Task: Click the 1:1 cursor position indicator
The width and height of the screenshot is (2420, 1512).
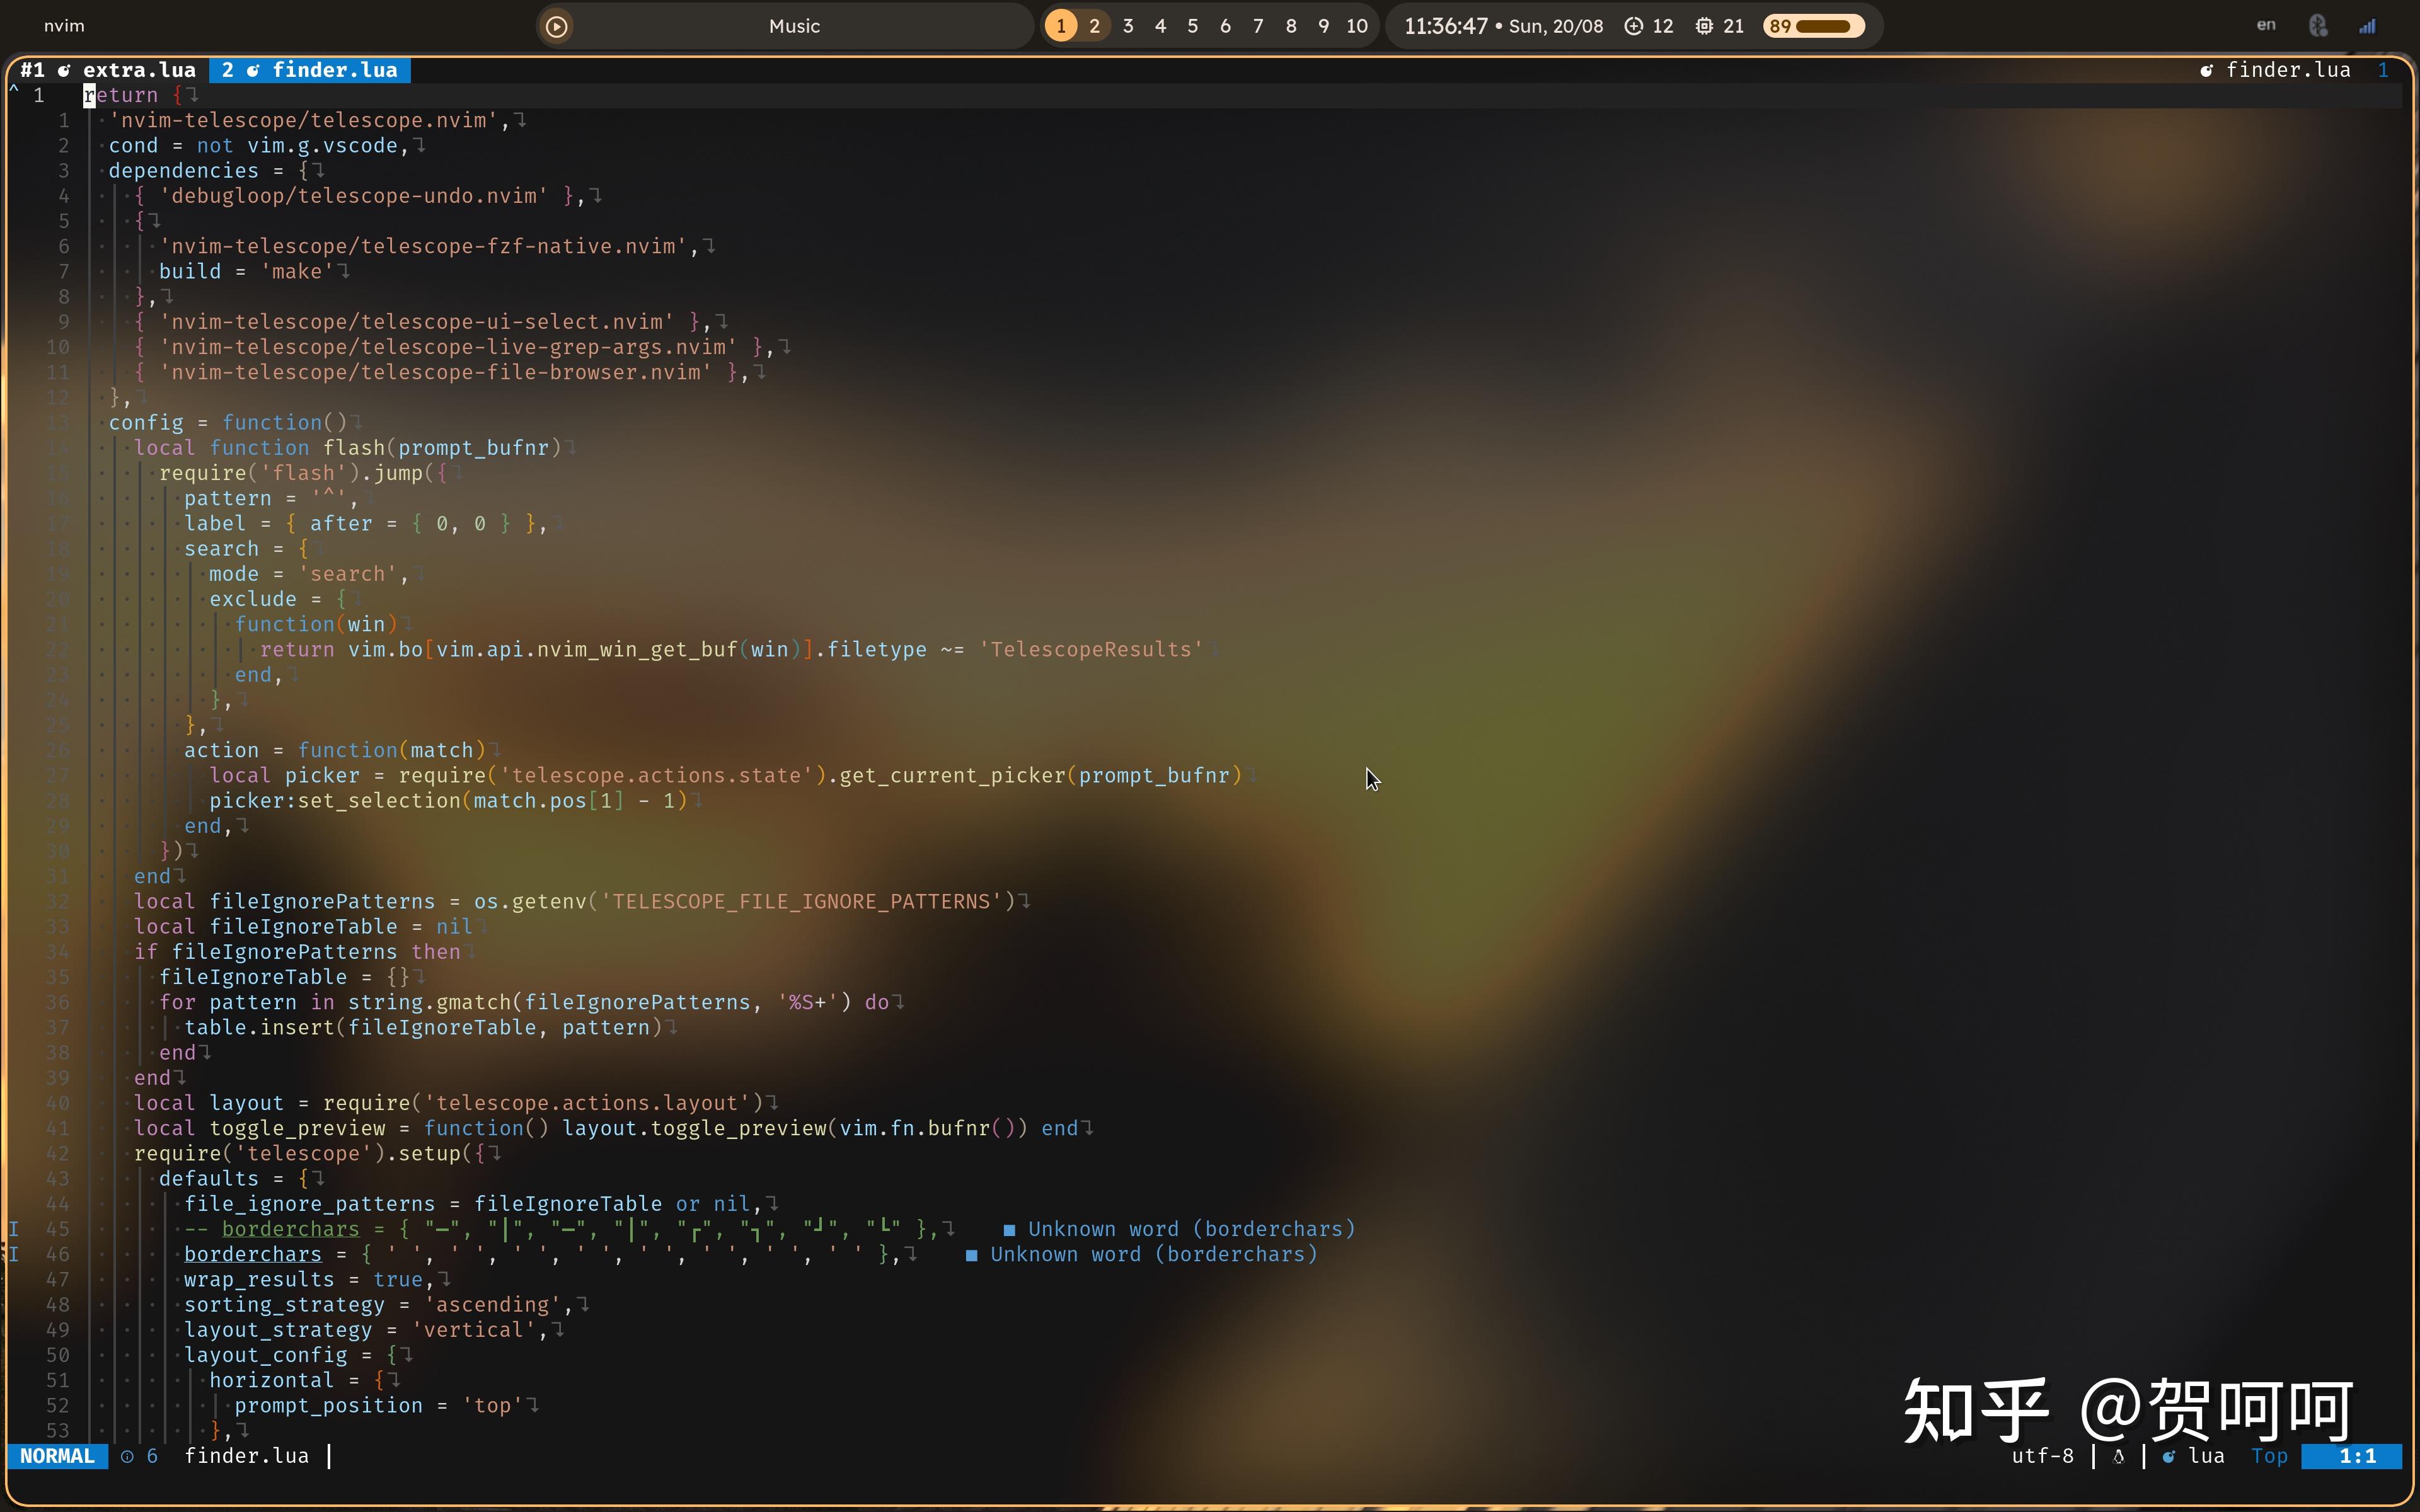Action: 2360,1457
